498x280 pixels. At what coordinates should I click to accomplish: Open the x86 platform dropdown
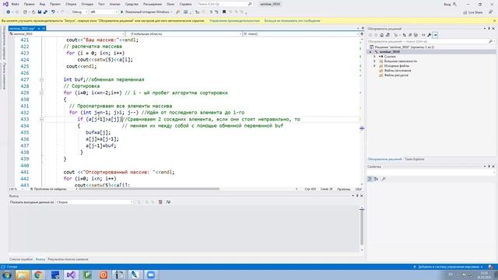103,12
